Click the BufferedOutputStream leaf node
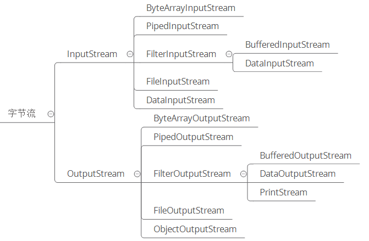Screen dimensions: 369x241 tap(305, 155)
